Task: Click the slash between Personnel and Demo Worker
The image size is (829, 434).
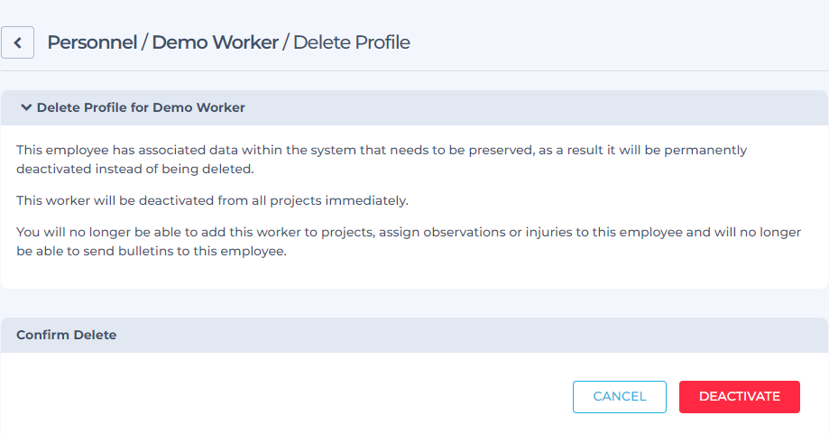Action: tap(144, 42)
